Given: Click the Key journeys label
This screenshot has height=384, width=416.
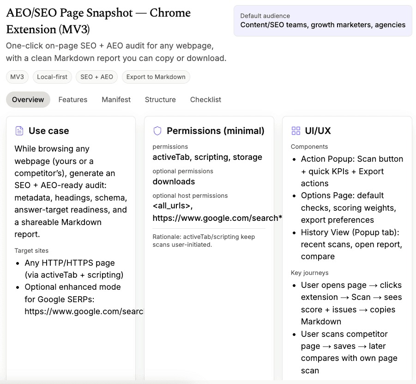Looking at the screenshot, I should 310,273.
